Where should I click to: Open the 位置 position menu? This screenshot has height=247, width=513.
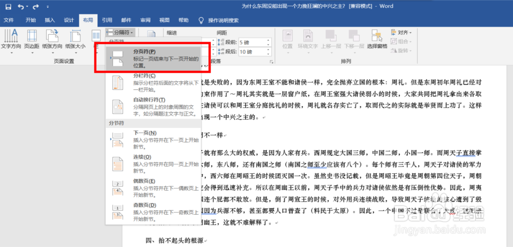(287, 42)
